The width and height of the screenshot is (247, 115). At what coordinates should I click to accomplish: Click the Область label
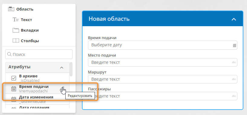click(25, 9)
